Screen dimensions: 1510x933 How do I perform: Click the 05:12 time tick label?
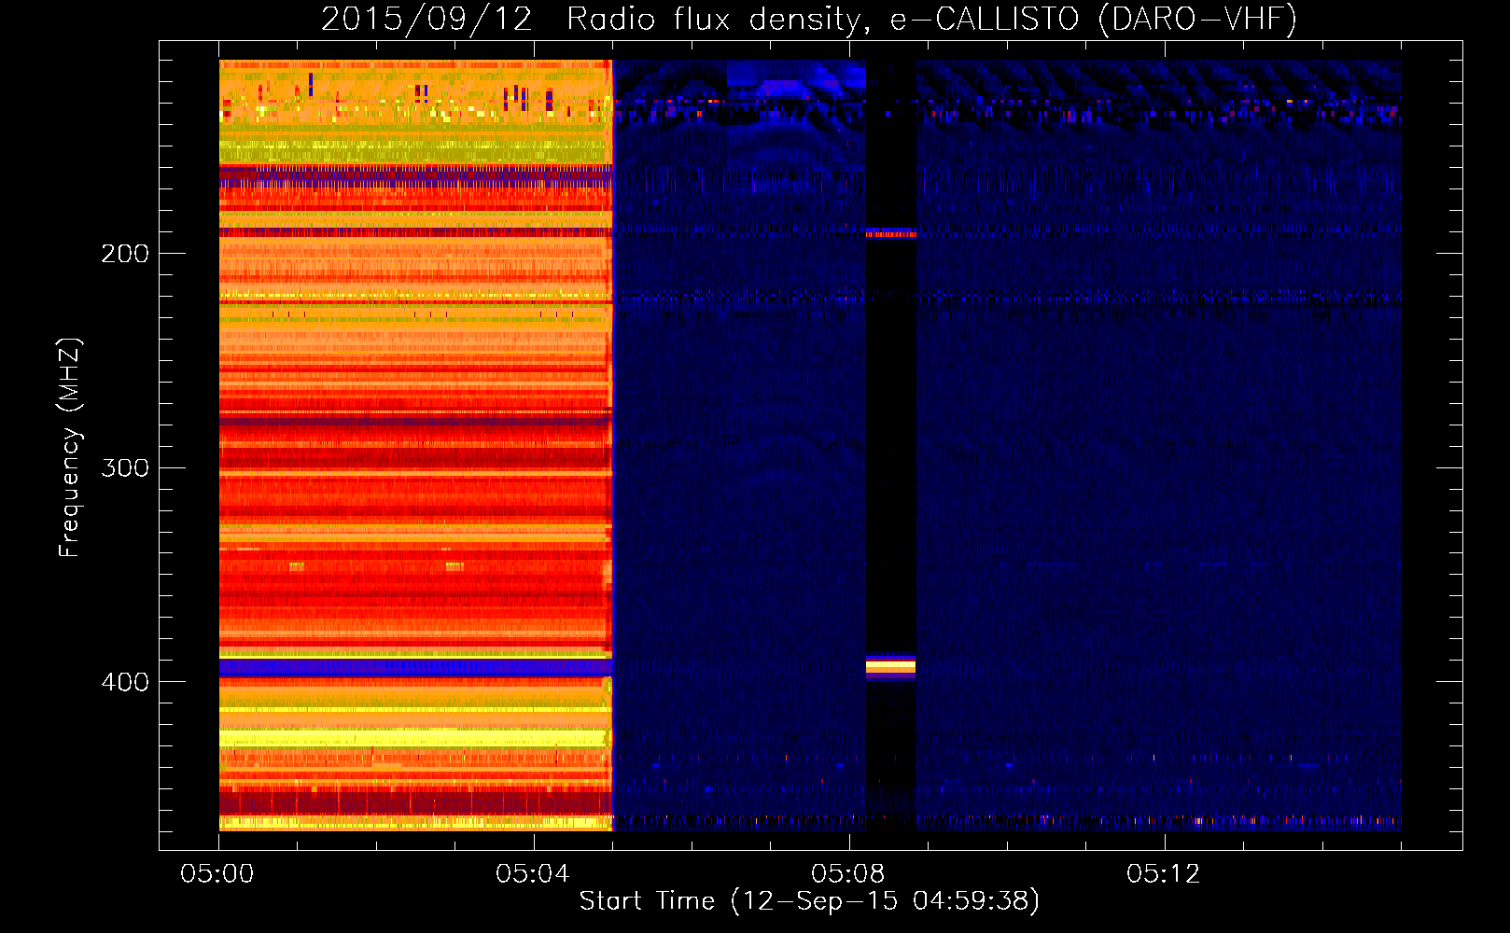coord(1164,874)
